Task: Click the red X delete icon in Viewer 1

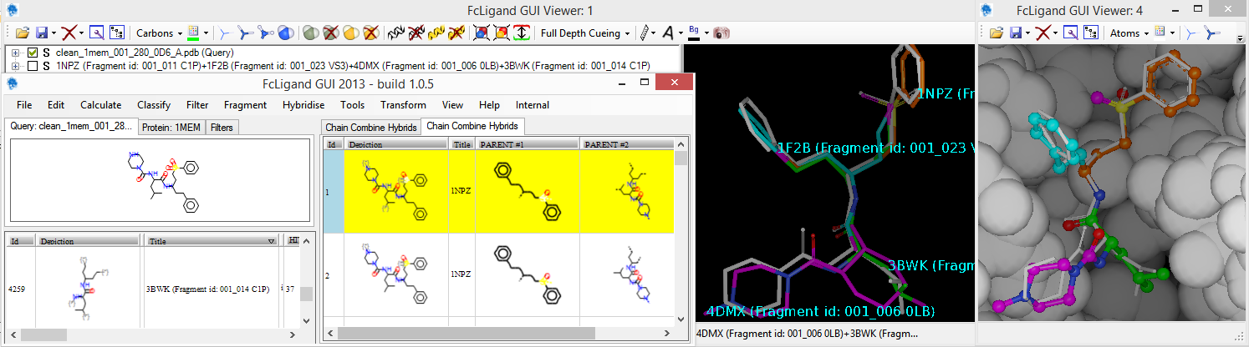Action: [x=70, y=33]
